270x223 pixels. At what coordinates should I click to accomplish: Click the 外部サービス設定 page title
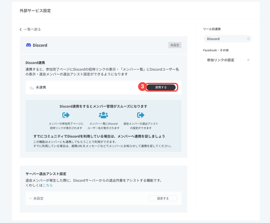[35, 11]
